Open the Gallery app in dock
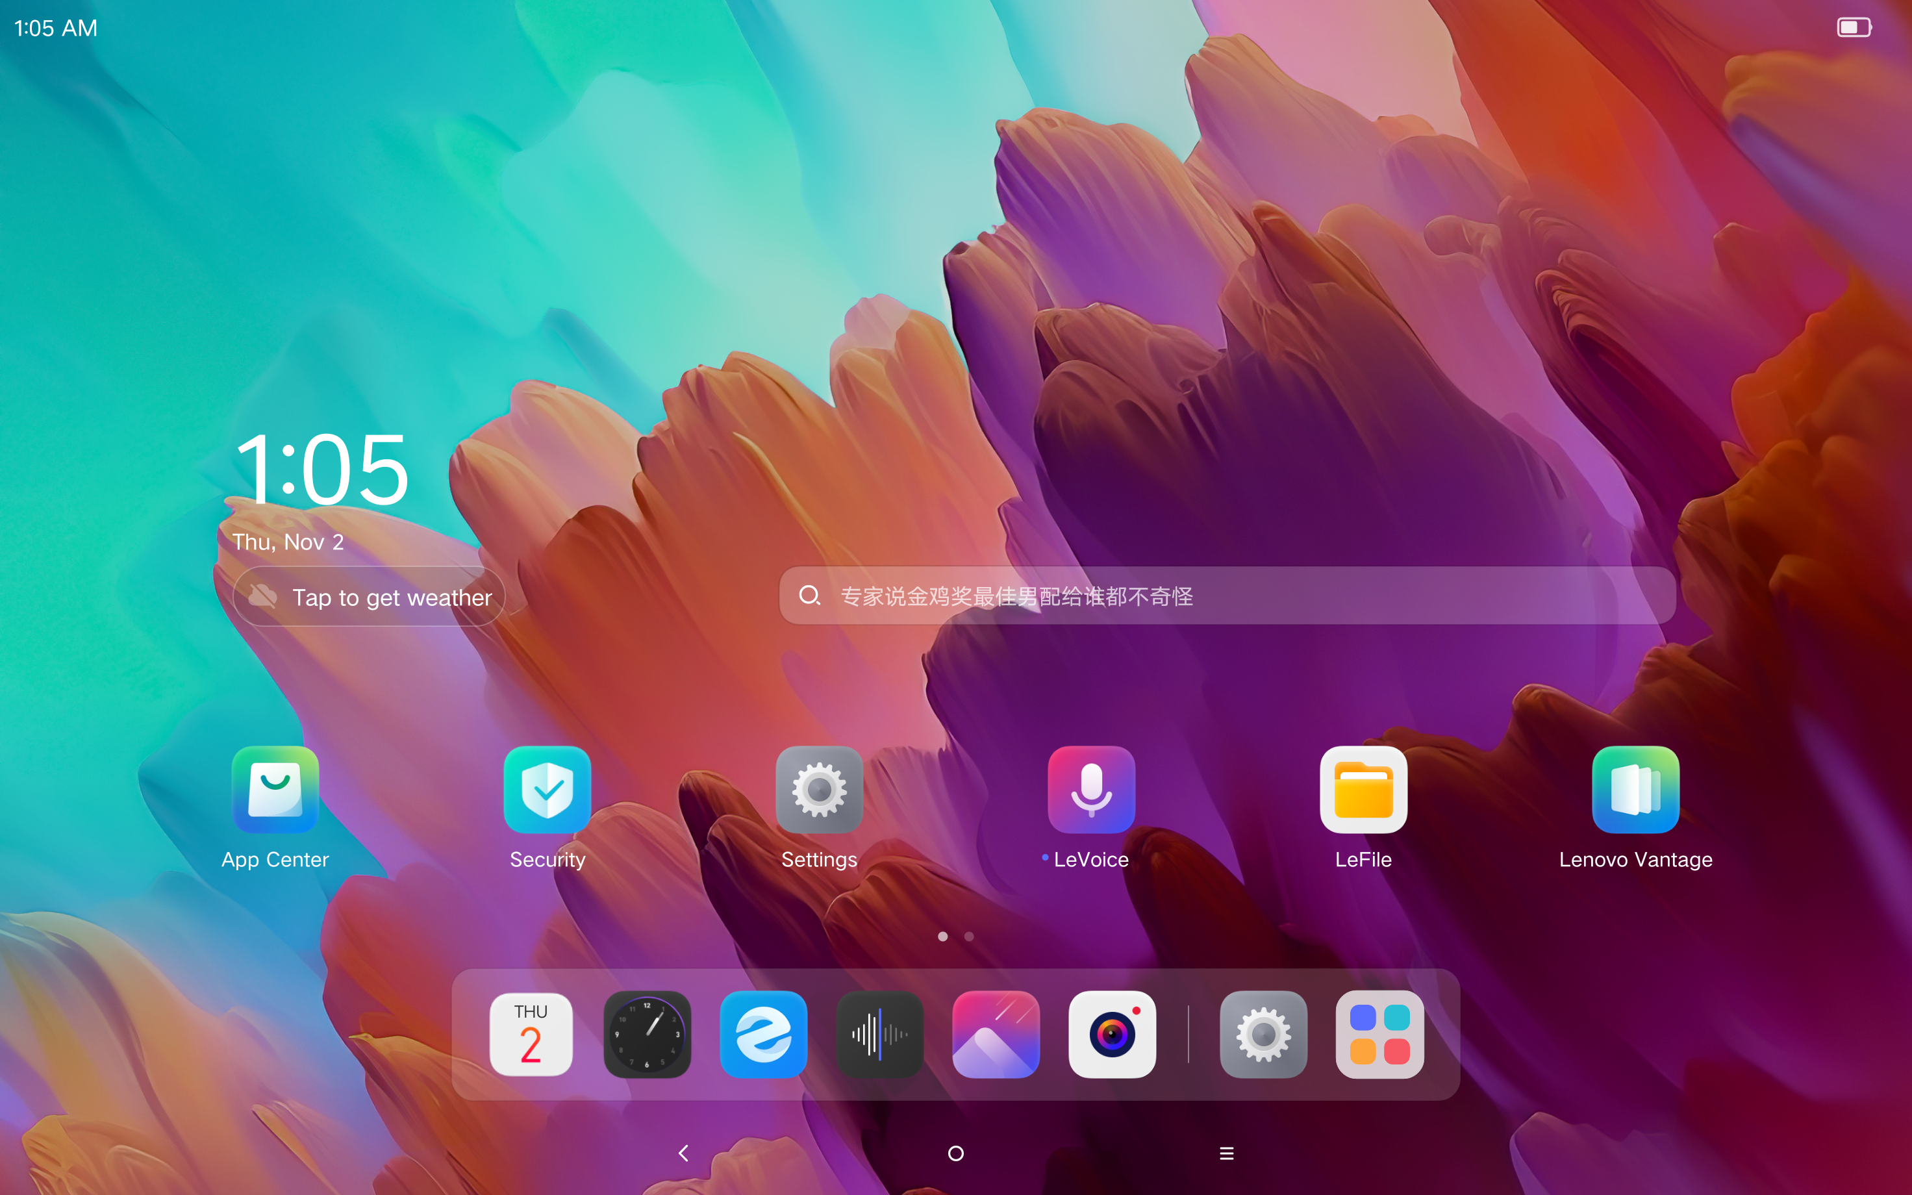This screenshot has height=1195, width=1912. 996,1034
